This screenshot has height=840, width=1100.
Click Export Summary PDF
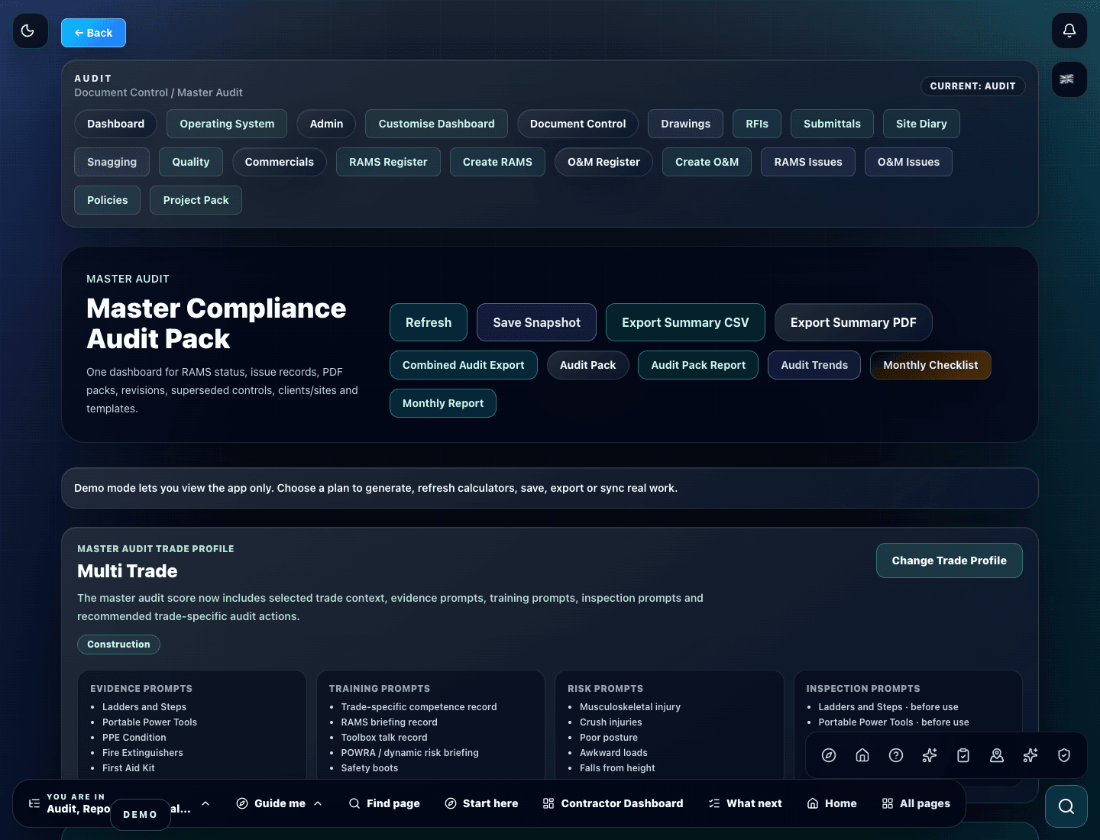pos(853,322)
